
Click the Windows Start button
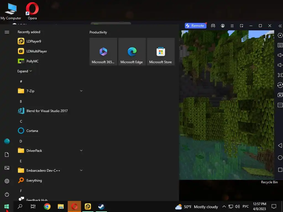pos(7,206)
